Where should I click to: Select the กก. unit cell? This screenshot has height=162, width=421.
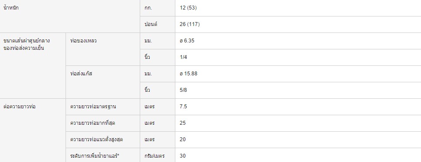[x=158, y=8]
